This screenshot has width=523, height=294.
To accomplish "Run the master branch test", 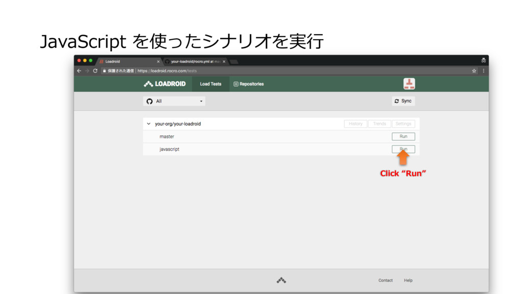I will [x=403, y=136].
